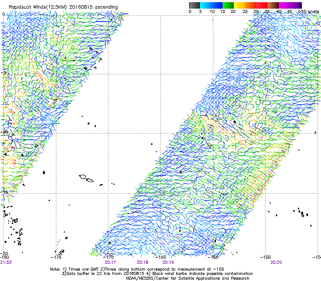Viewport: 321px width, 281px height.
Task: Click the brown 35-40 knots legend swatch
Action: tap(273, 5)
